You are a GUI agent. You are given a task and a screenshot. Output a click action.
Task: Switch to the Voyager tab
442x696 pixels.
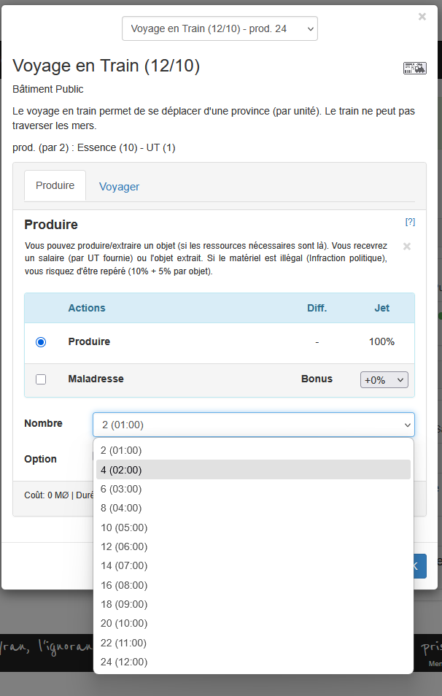coord(119,187)
